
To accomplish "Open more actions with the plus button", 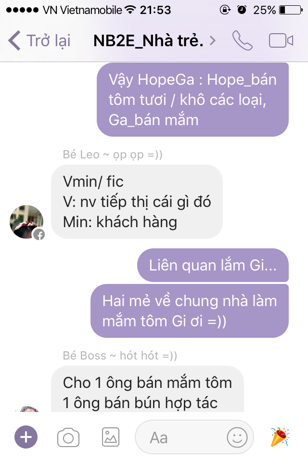I will point(26,437).
